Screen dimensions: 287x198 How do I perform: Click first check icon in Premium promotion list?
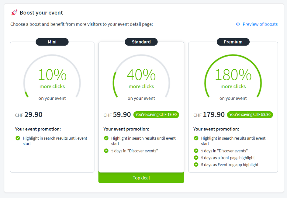(196, 138)
